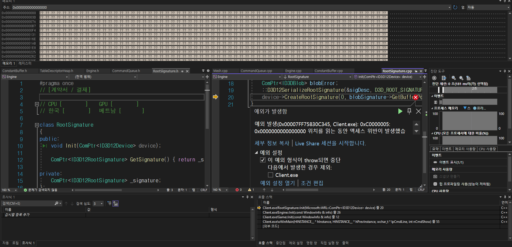This screenshot has width=512, height=247.
Task: Click the pin-filtered watch items icon
Action: (x=109, y=203)
